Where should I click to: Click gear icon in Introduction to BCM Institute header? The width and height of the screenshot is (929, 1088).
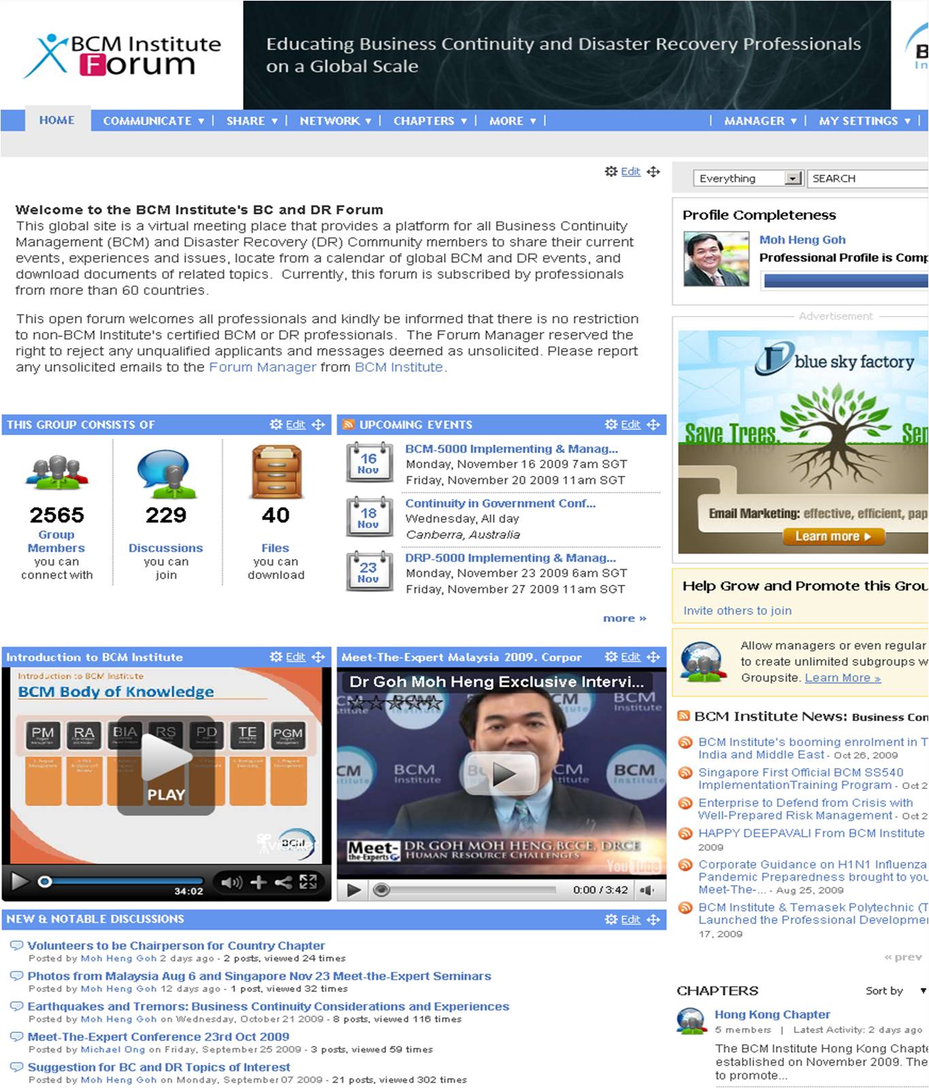click(x=276, y=657)
